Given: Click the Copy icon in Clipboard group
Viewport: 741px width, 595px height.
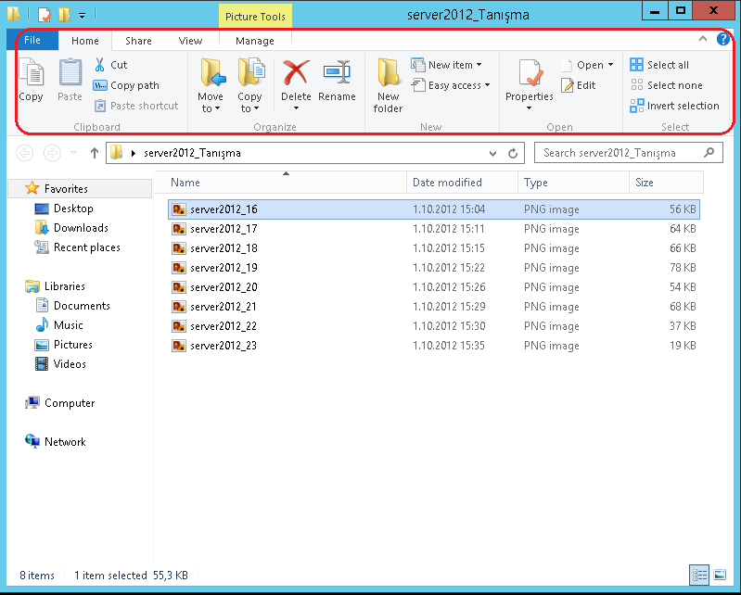Looking at the screenshot, I should [31, 73].
